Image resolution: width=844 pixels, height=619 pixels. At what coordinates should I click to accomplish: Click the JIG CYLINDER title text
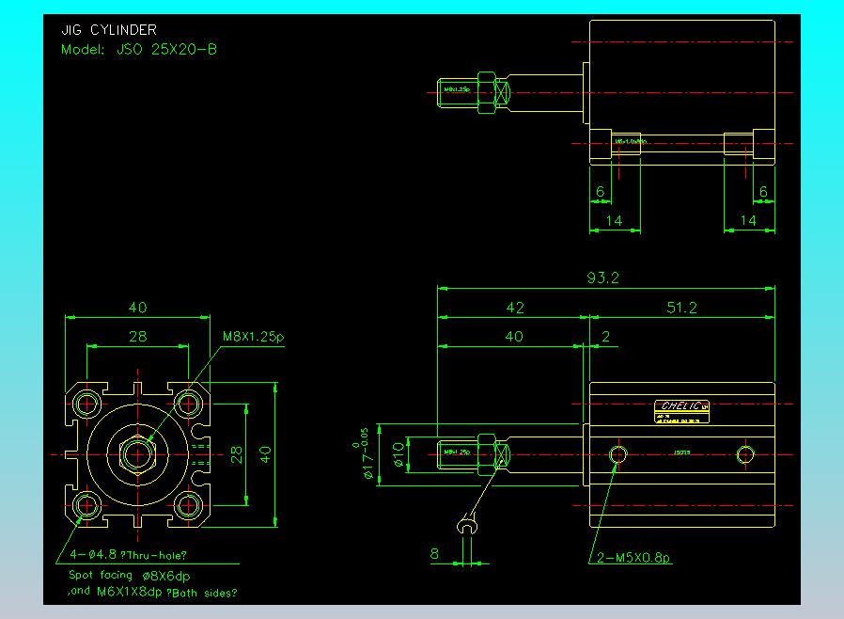pyautogui.click(x=109, y=30)
